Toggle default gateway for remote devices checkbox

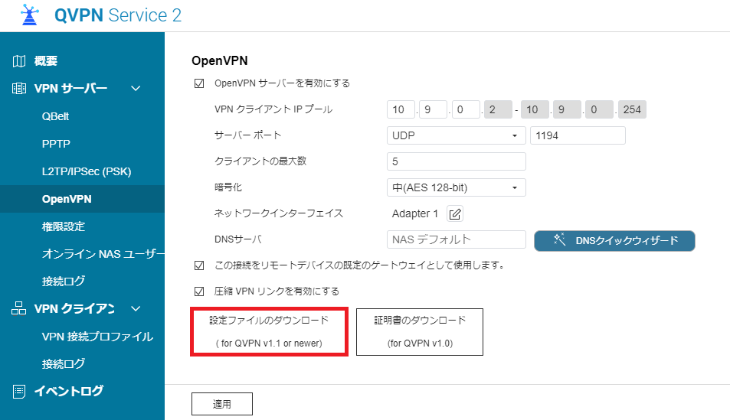click(199, 265)
